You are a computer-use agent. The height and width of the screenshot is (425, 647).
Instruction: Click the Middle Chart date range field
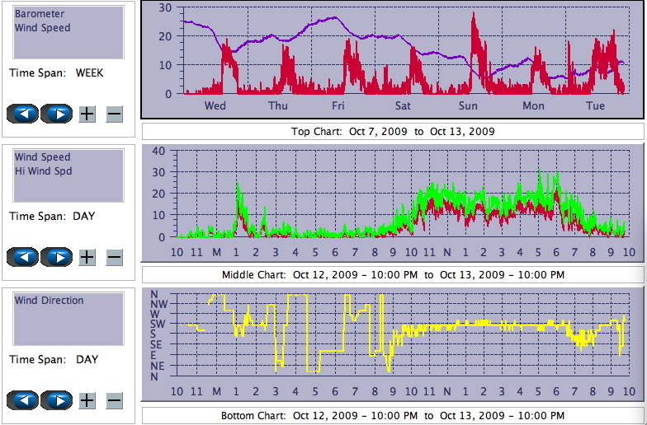point(393,274)
